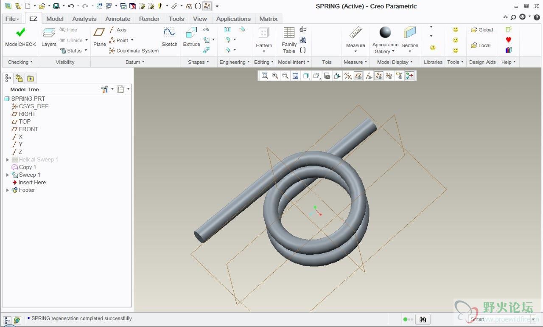Click the d= relations icon
Screen dimensions: 543x327
pos(303,29)
